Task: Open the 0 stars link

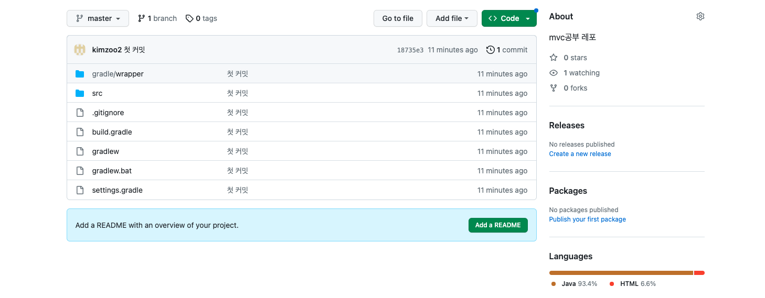Action: [x=575, y=58]
